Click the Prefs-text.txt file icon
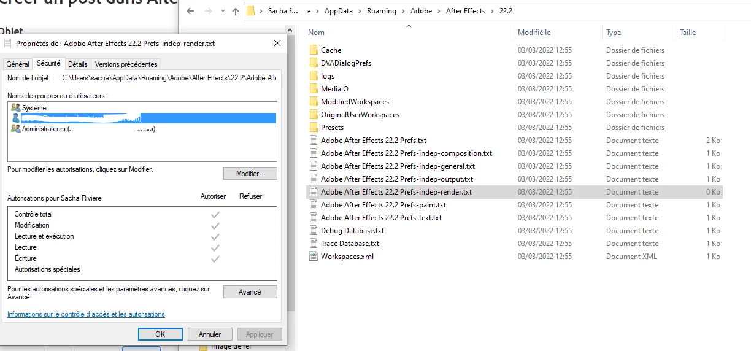Screen dimensions: 751x351 tap(314, 217)
